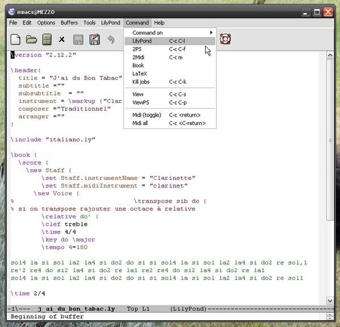Select the LaTeX menu entry
Viewport: 340px width, 327px height.
pos(170,74)
